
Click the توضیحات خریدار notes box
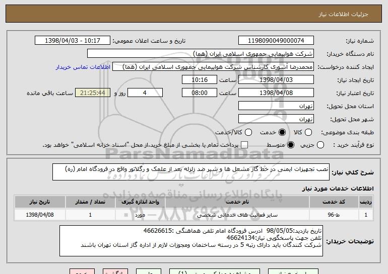(x=191, y=241)
